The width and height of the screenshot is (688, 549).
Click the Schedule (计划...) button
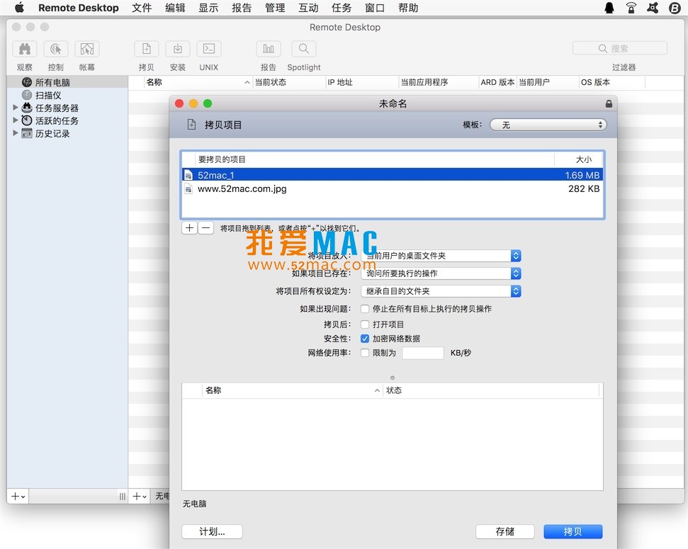click(x=212, y=531)
